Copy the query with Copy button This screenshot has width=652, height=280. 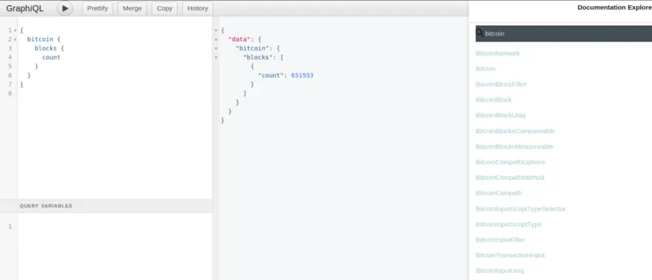(x=164, y=8)
